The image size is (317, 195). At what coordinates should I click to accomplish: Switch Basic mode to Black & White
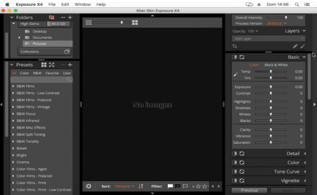pos(276,65)
